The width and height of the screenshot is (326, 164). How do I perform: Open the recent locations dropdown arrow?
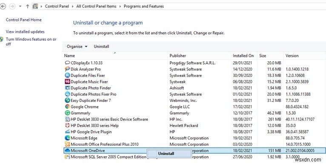pyautogui.click(x=20, y=6)
